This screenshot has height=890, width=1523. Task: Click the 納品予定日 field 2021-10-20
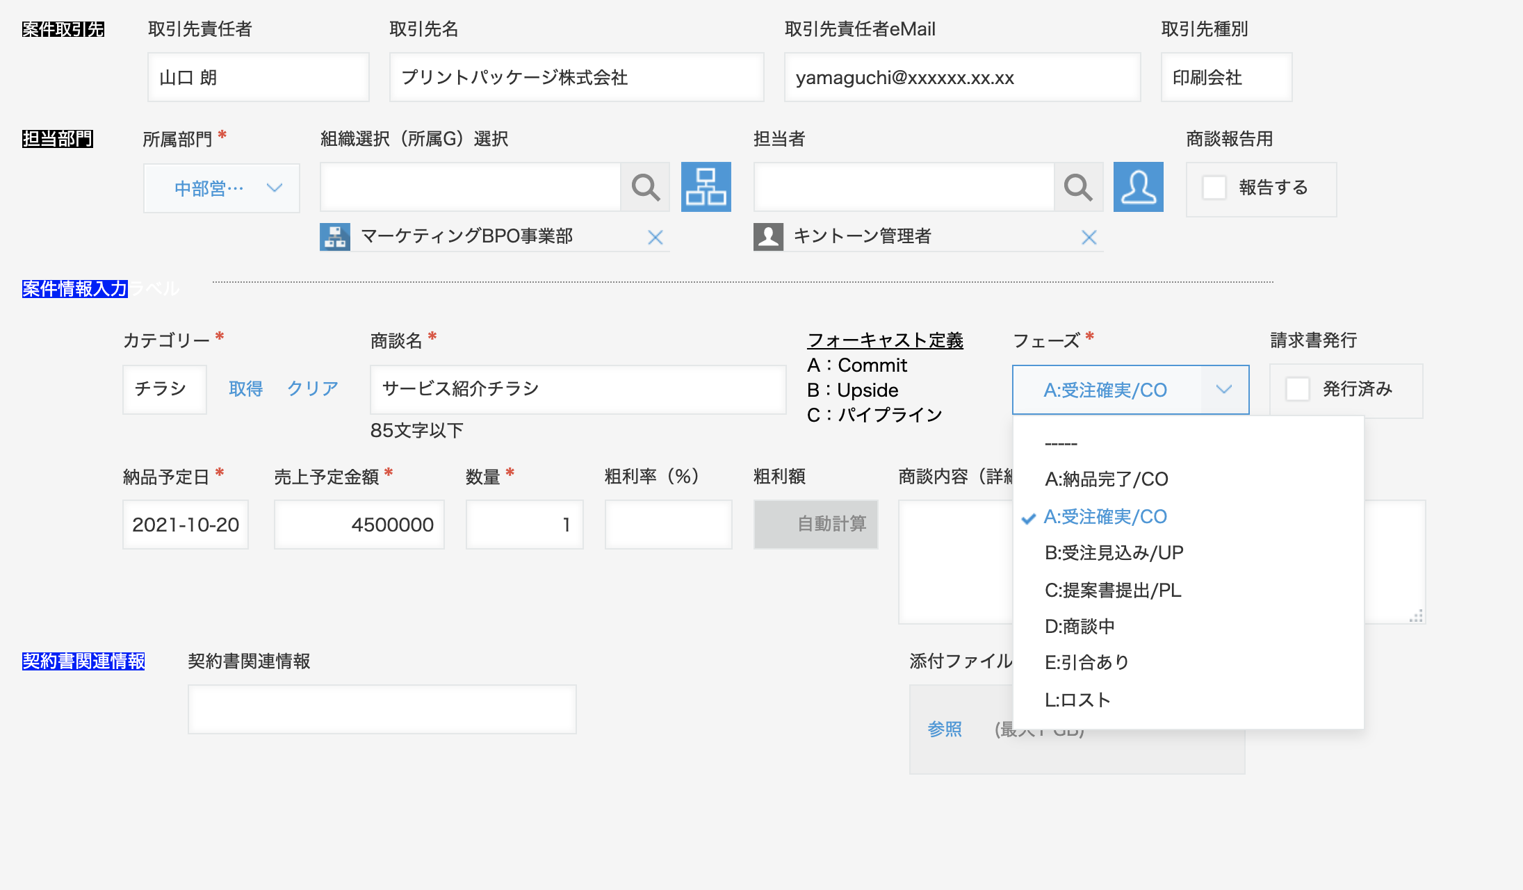[186, 525]
